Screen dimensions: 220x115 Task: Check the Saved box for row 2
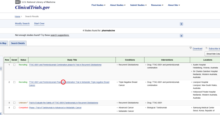coord(14,82)
